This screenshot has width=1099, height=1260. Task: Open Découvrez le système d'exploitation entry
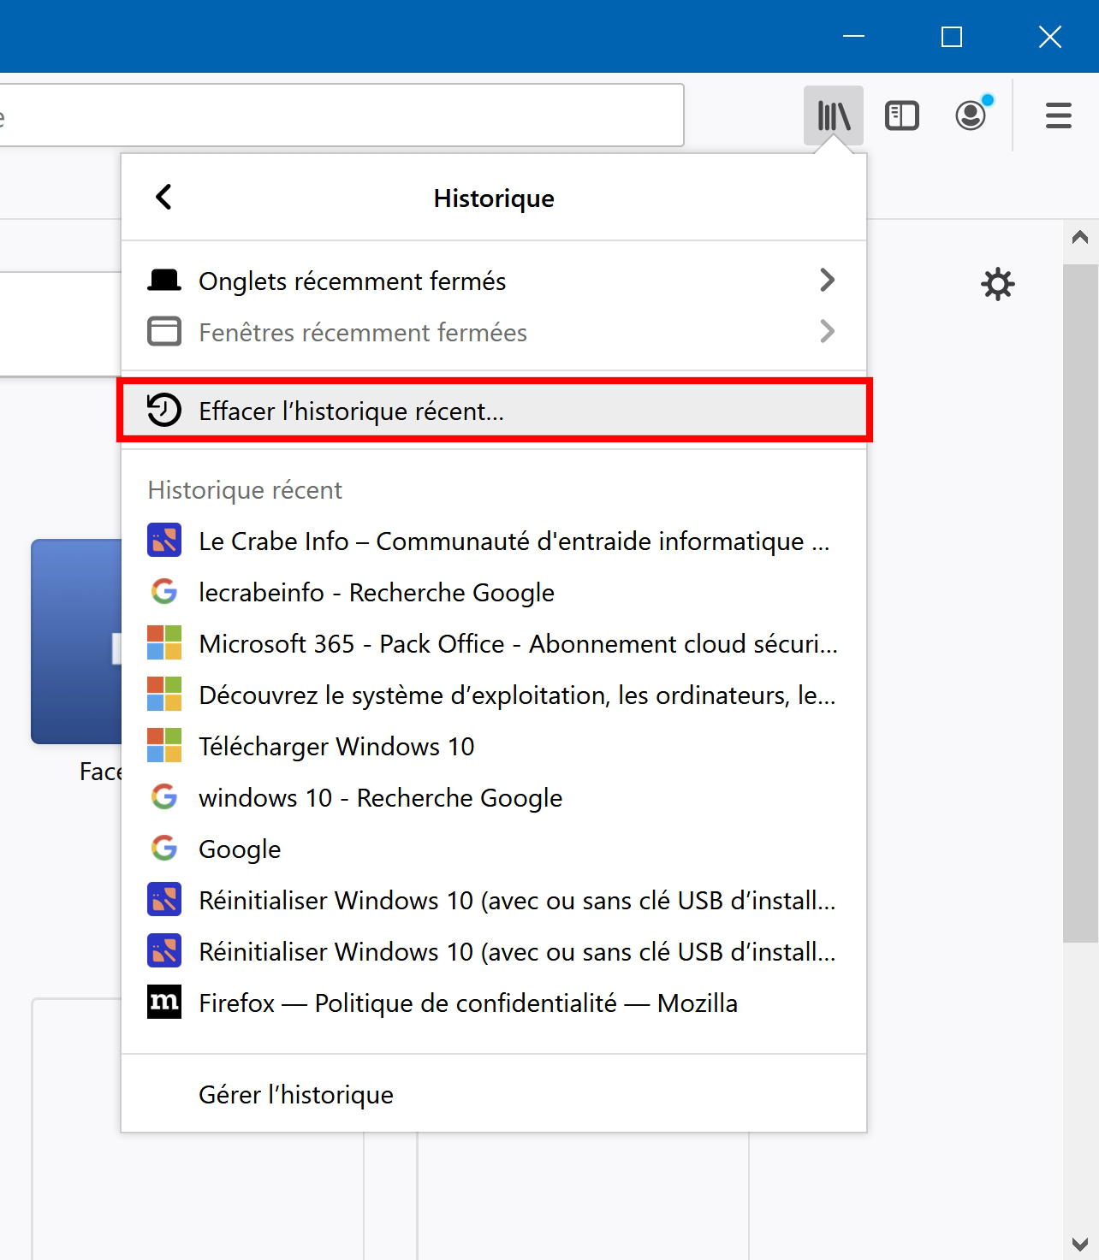coord(494,695)
